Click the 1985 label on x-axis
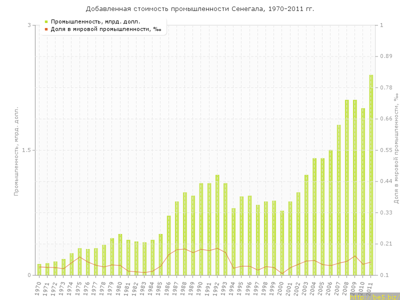 pyautogui.click(x=159, y=288)
